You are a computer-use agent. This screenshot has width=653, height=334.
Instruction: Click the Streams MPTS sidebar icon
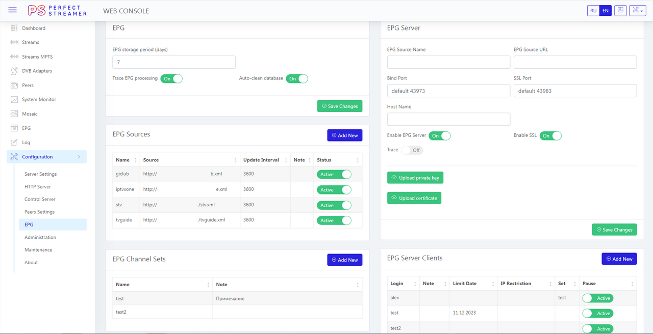pyautogui.click(x=14, y=57)
